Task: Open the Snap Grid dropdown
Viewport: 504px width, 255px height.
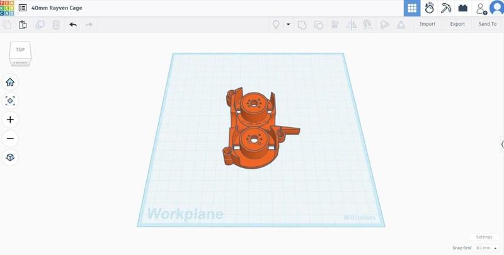Action: click(486, 248)
